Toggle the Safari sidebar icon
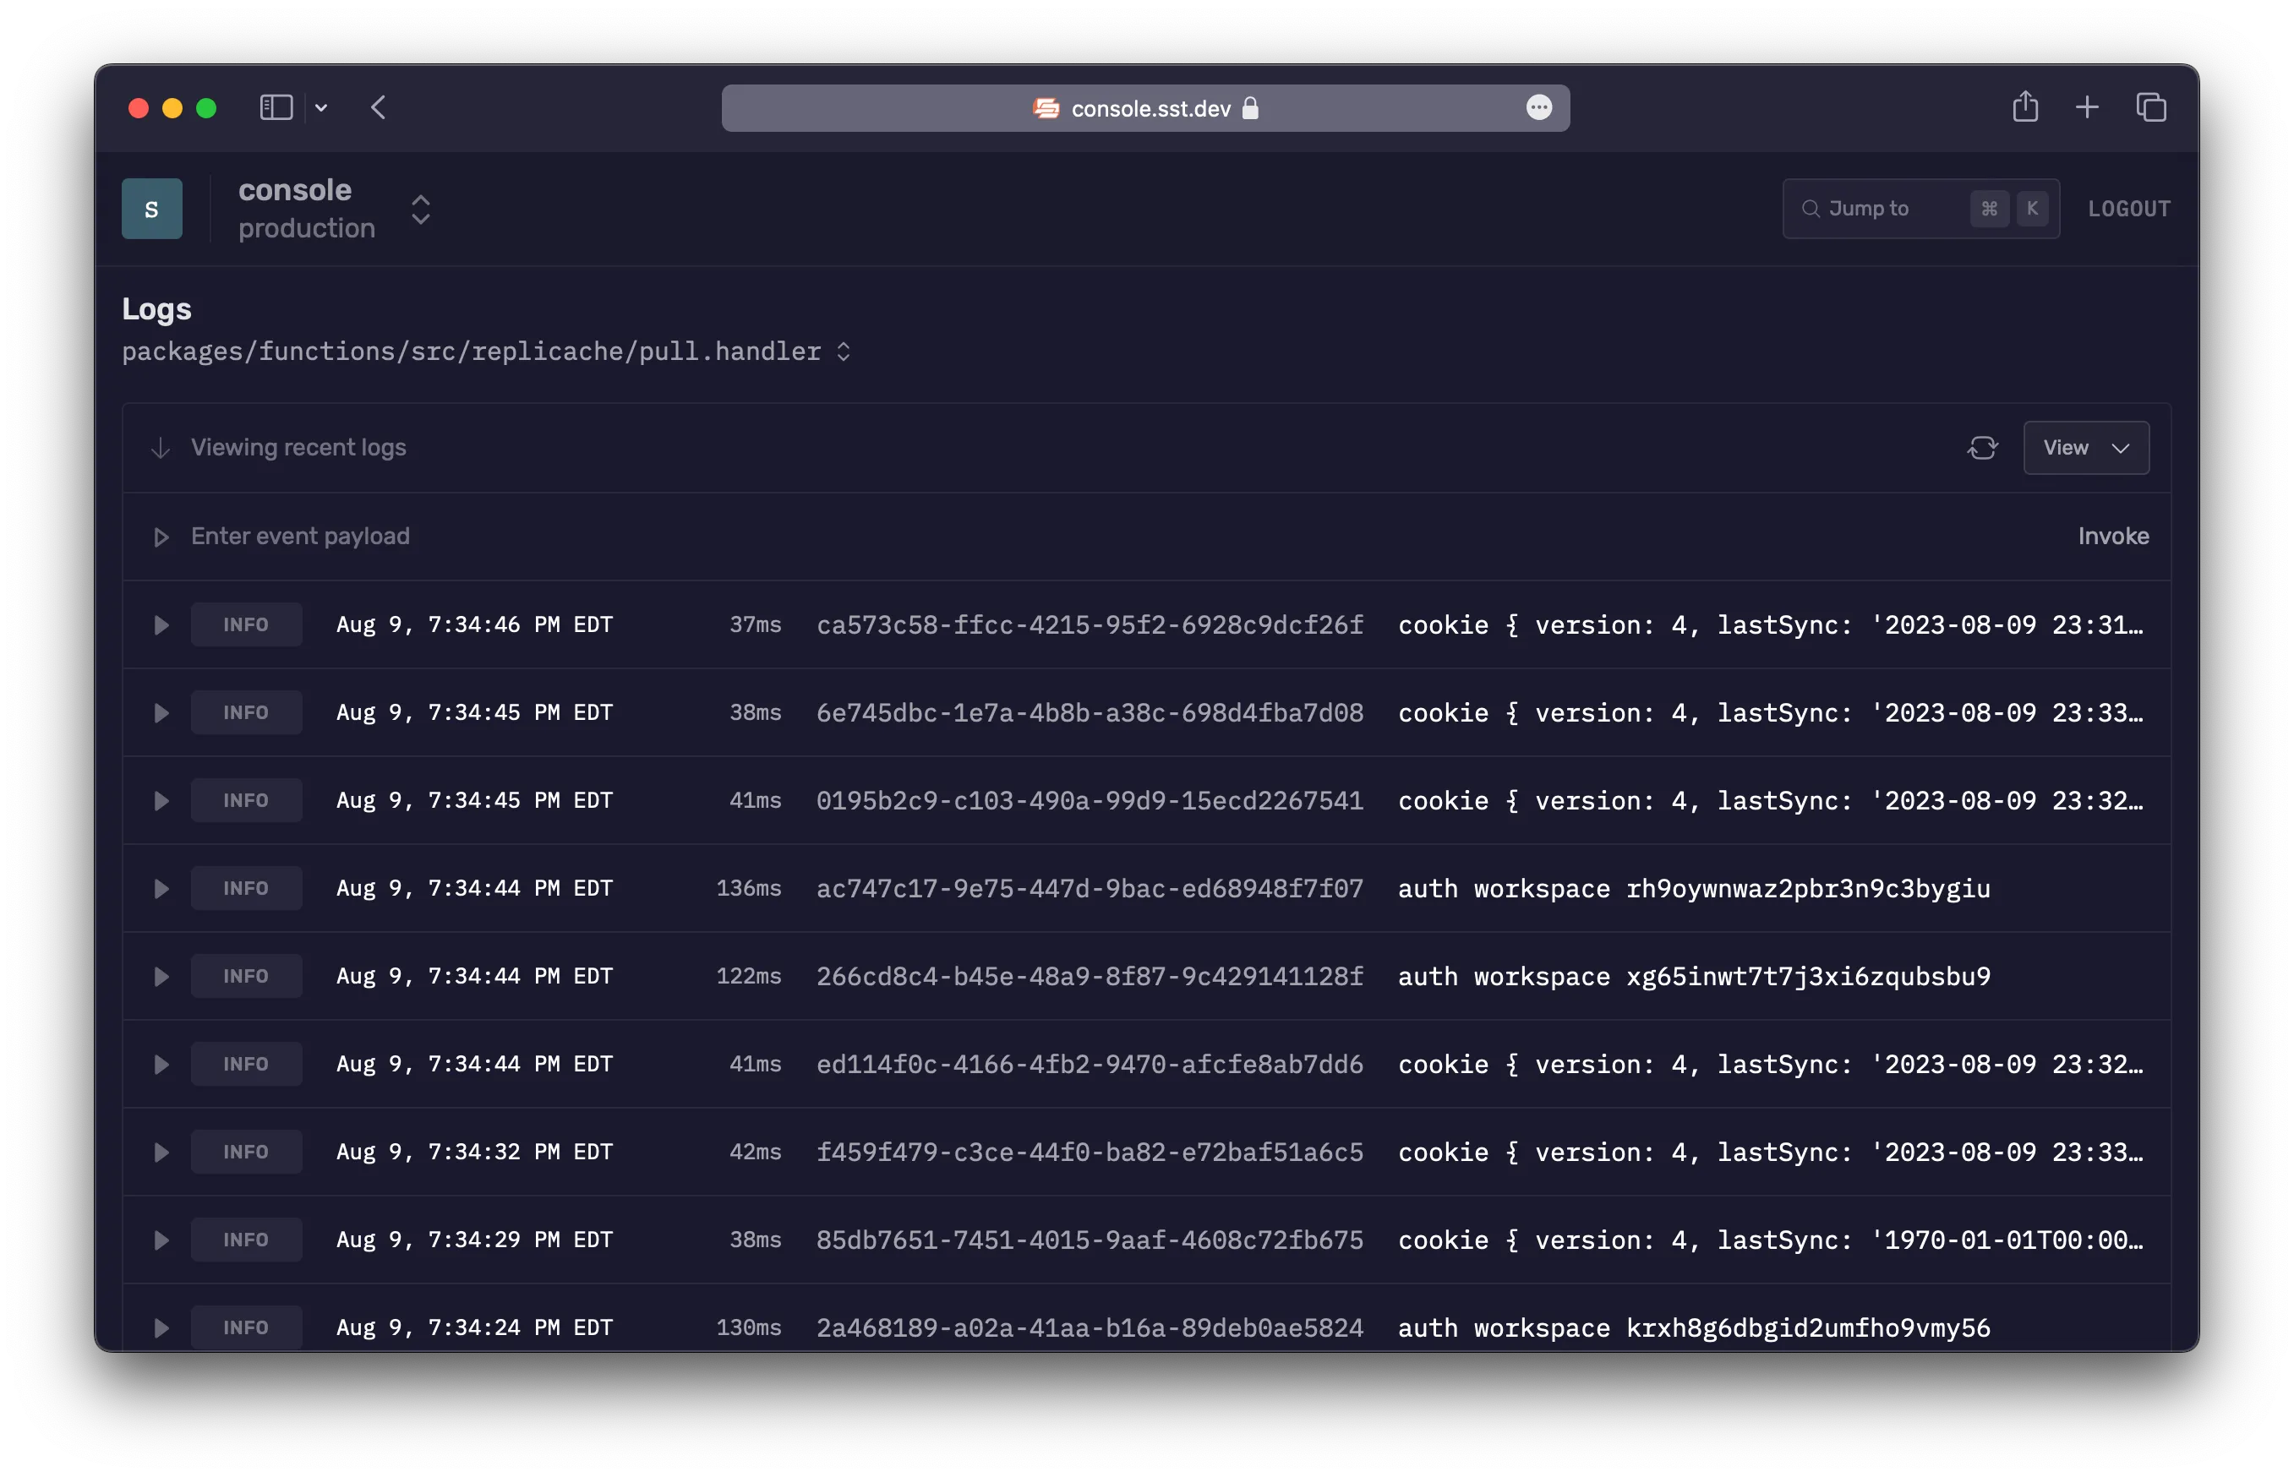 pos(276,107)
